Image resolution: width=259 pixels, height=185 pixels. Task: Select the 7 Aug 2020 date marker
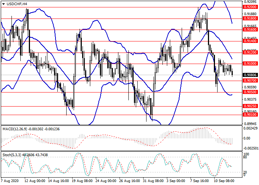pos(10,181)
